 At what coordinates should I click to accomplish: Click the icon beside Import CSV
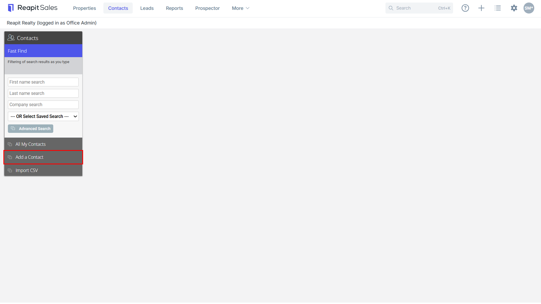[x=10, y=171]
